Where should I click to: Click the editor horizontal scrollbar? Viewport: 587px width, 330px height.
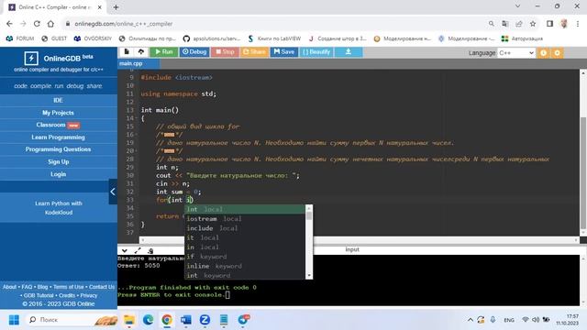point(359,240)
